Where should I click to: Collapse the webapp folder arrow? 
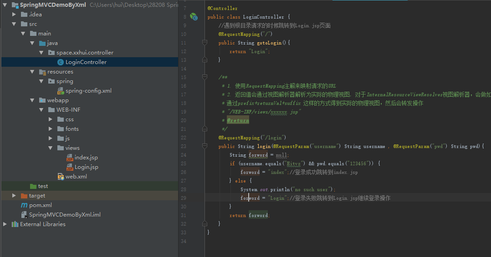32,100
